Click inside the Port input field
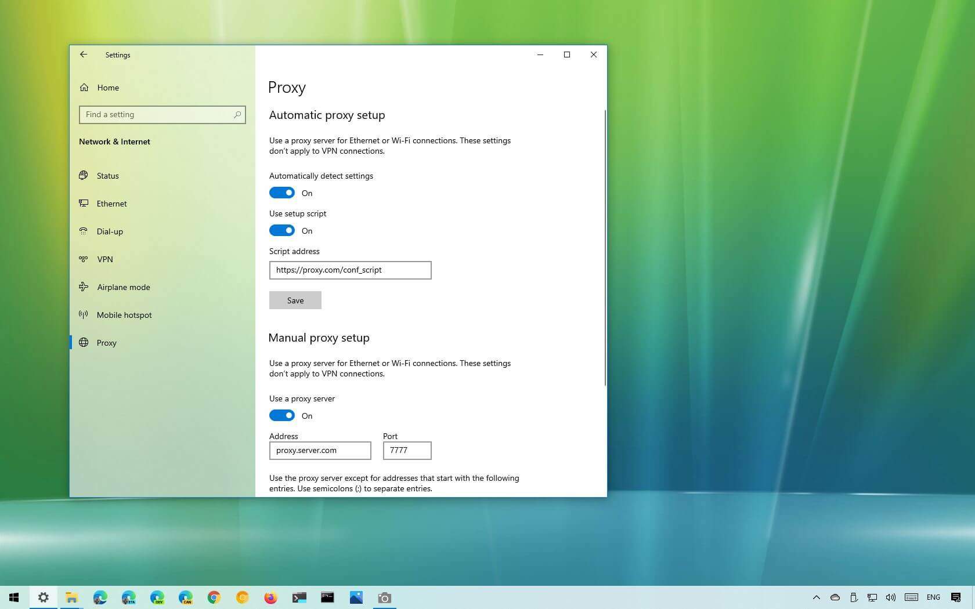The image size is (975, 609). click(406, 450)
